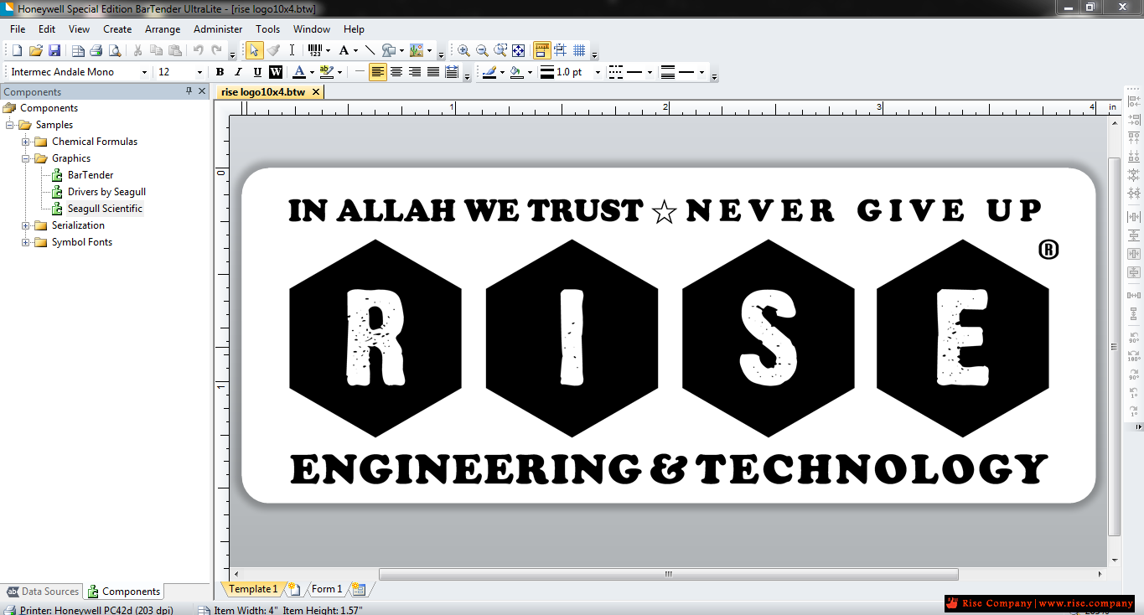Apply the stretch-justify text alignment
1144x615 pixels.
[x=452, y=72]
